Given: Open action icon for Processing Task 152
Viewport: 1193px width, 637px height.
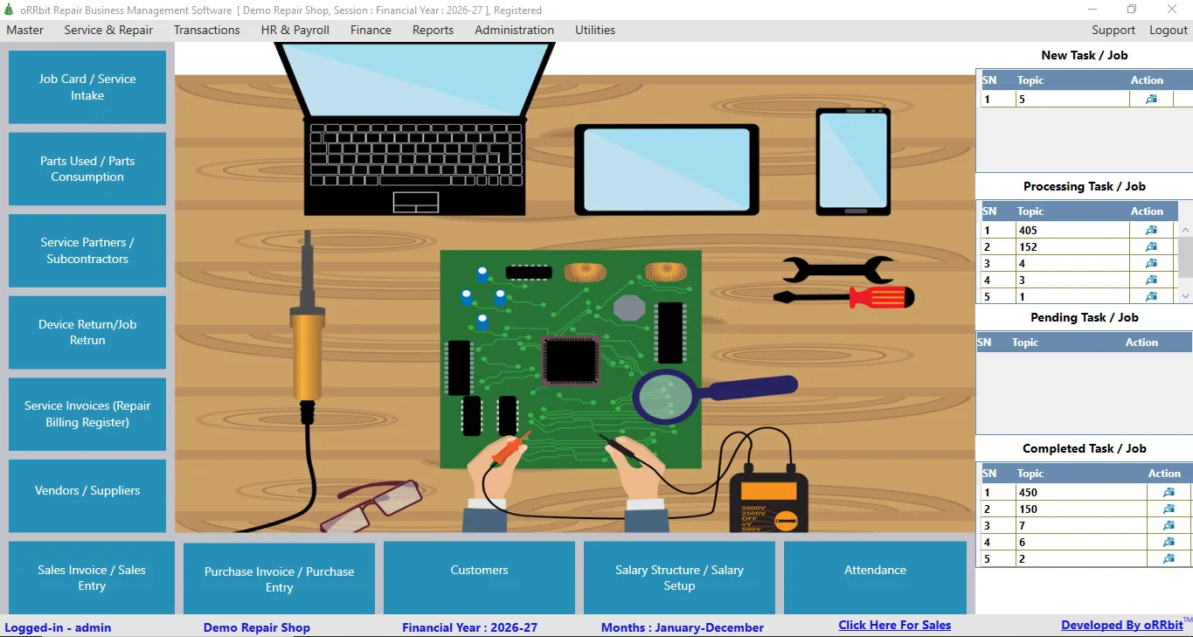Looking at the screenshot, I should (x=1151, y=246).
